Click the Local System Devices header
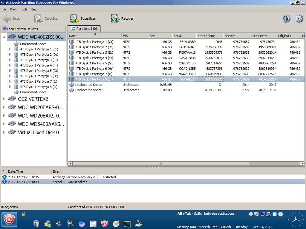The image size is (306, 229). (x=33, y=29)
